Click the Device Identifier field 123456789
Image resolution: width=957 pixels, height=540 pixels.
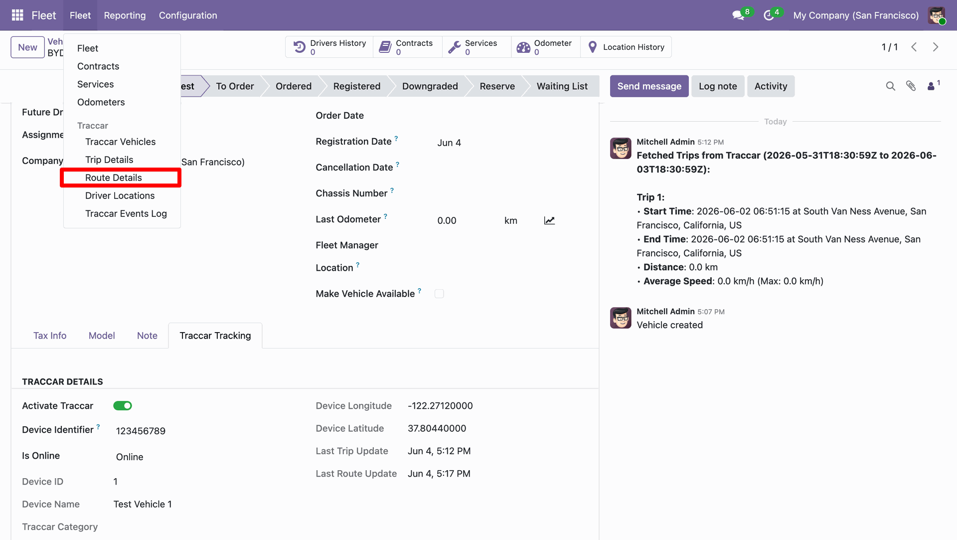(x=141, y=431)
